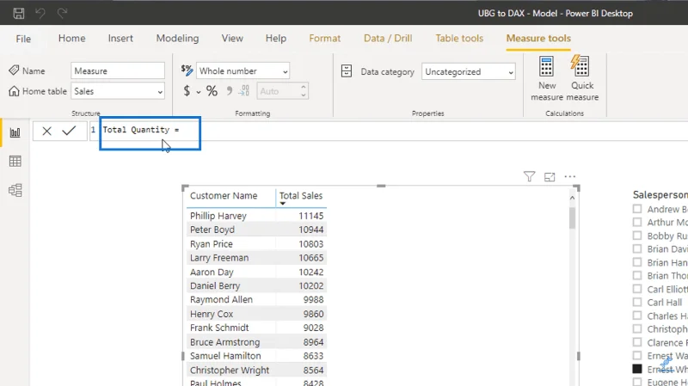Screen dimensions: 688x386
Task: Apply percentage format icon
Action: click(x=212, y=91)
